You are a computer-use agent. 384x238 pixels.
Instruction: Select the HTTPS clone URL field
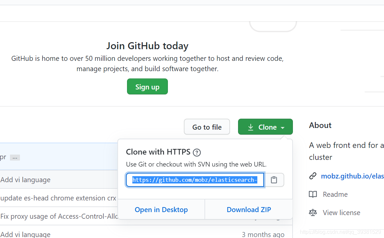coord(195,180)
